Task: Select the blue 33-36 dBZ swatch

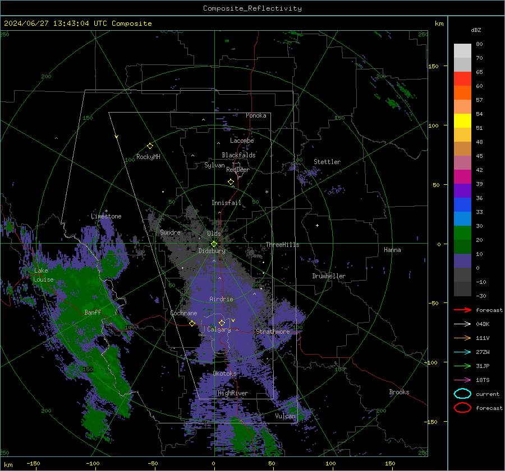Action: click(462, 205)
